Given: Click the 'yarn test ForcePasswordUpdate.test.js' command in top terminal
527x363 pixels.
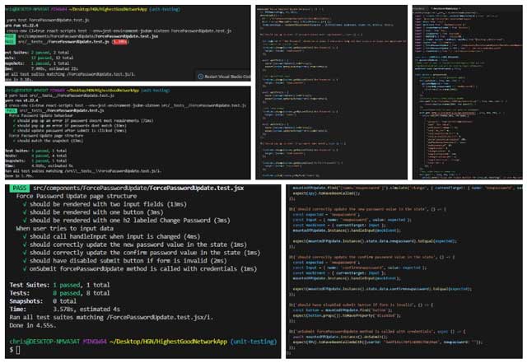Looking at the screenshot, I should [x=49, y=19].
